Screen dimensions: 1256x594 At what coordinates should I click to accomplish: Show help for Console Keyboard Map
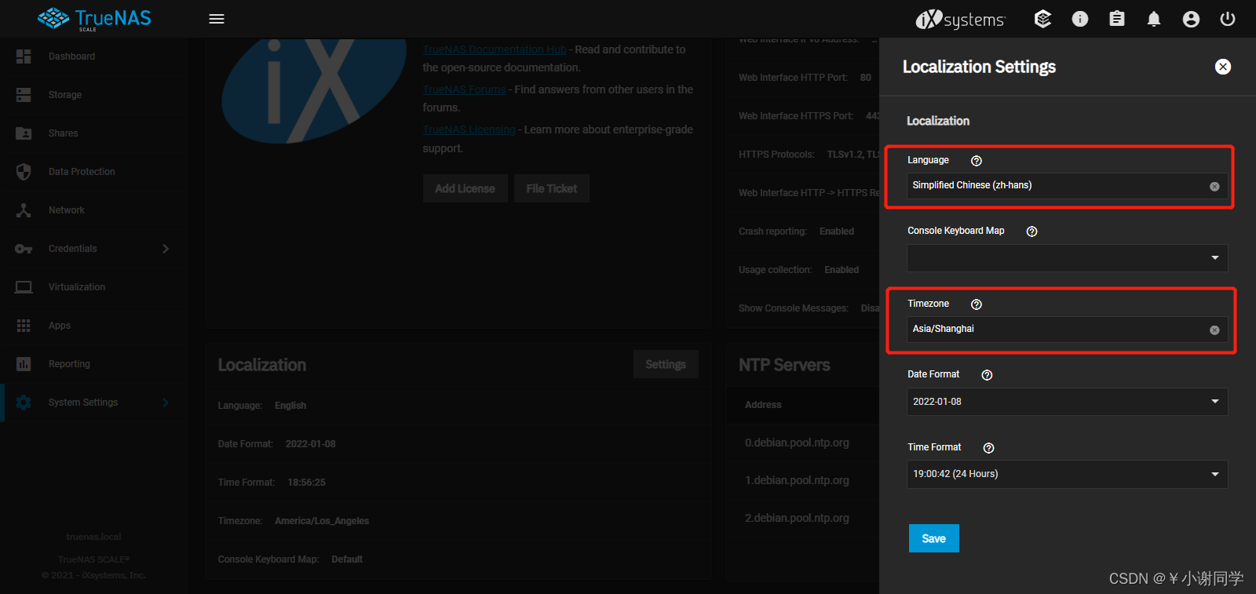[x=1032, y=231]
